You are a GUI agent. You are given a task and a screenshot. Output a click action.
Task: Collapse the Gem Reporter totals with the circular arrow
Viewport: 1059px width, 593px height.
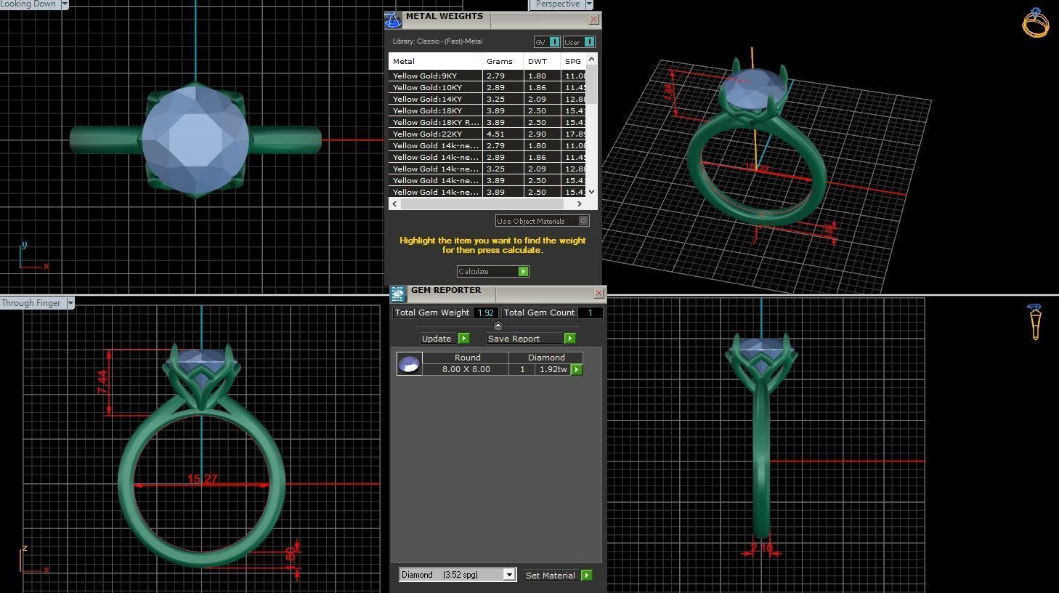[x=498, y=326]
